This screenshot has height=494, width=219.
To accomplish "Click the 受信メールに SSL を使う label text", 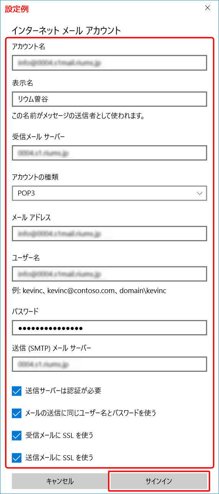I will pos(59,435).
